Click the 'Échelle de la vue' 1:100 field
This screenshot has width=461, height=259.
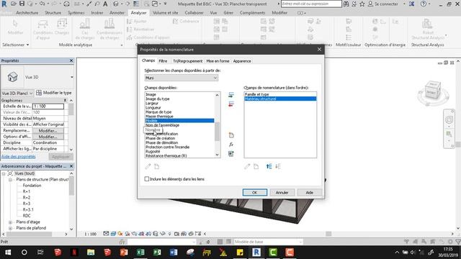coord(48,106)
